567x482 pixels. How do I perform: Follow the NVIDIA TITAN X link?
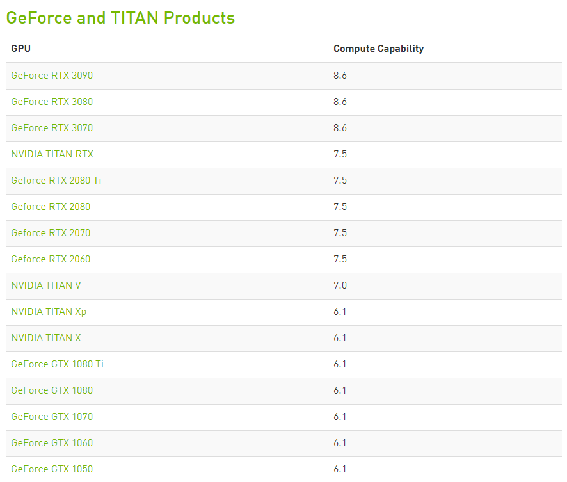(x=46, y=338)
